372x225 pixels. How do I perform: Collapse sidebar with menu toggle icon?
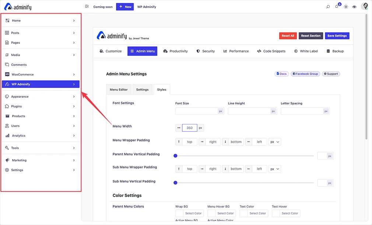[x=87, y=6]
